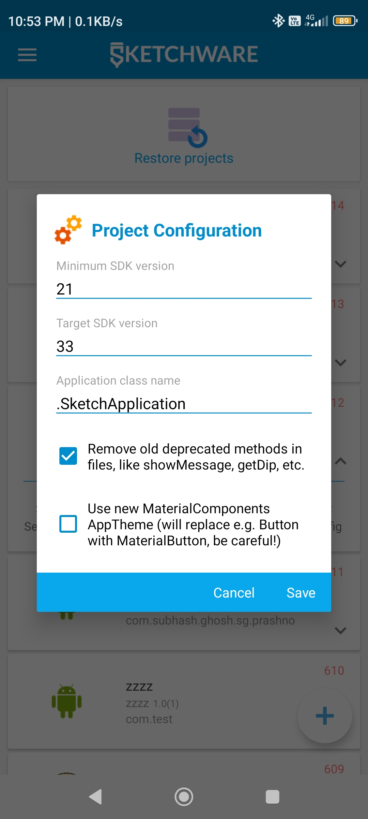Expand the topmost project card chevron
This screenshot has height=819, width=368.
pos(341,264)
